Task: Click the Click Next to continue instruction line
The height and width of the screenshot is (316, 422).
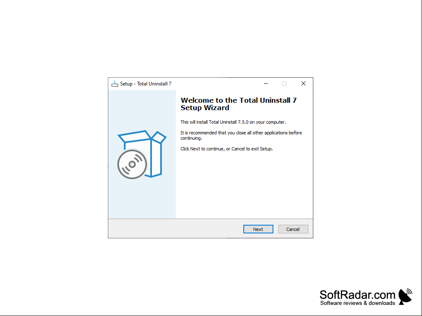Action: coord(226,149)
